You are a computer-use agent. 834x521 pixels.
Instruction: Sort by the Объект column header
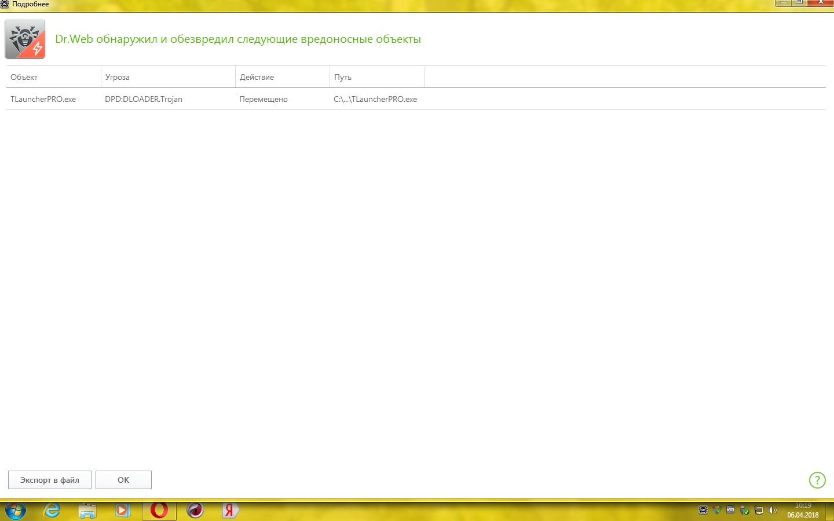(53, 77)
